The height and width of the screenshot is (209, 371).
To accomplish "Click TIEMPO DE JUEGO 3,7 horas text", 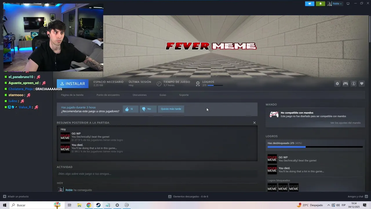I will pos(177,84).
